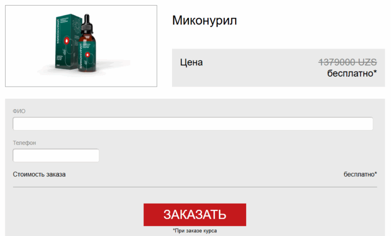Click the Миконурил product title heading
391x236 pixels.
204,20
